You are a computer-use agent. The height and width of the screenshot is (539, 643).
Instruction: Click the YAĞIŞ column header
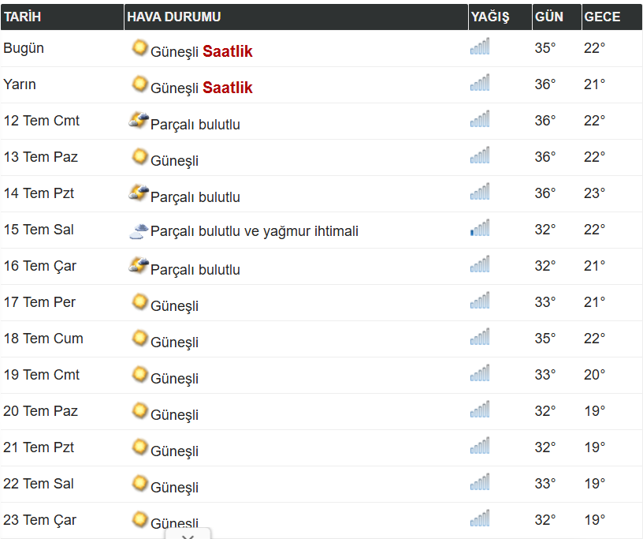click(x=500, y=17)
